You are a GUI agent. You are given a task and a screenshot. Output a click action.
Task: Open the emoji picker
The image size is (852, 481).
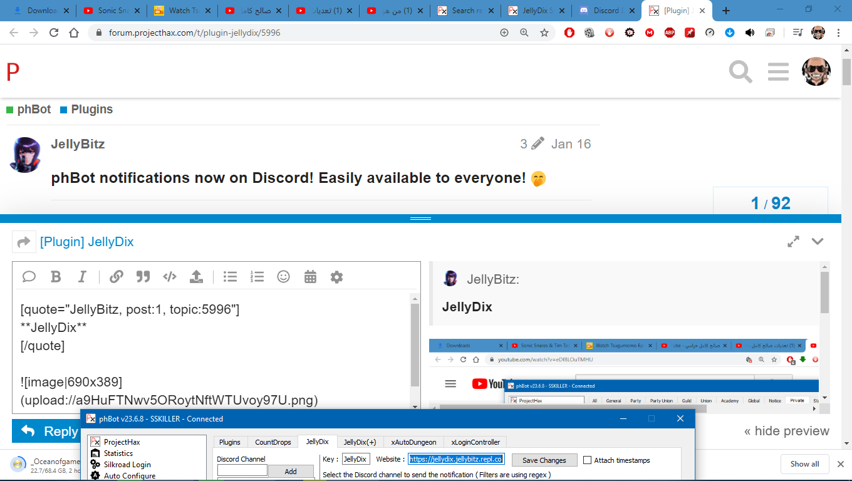click(x=283, y=277)
